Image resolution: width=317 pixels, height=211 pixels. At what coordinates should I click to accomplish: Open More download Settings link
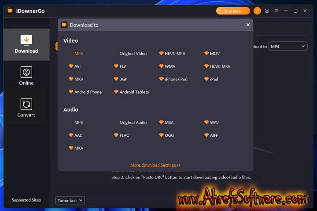click(x=155, y=165)
